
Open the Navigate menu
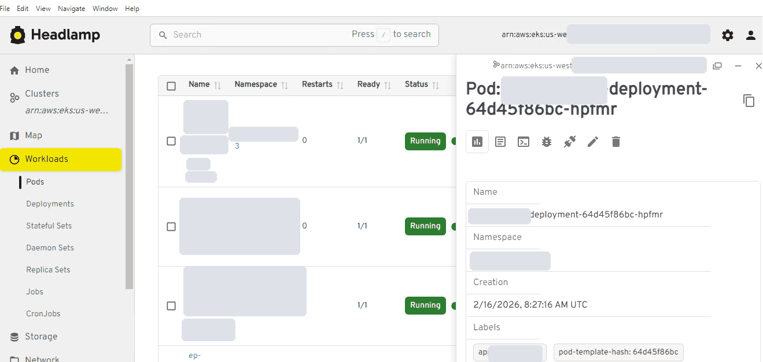click(x=72, y=9)
